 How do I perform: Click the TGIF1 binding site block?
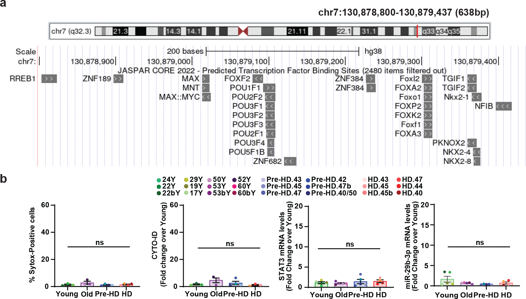pos(472,79)
